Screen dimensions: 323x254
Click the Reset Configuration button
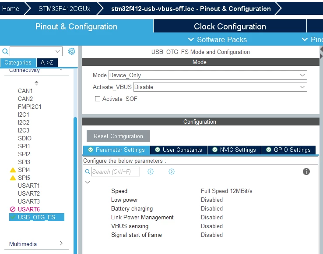tap(118, 136)
